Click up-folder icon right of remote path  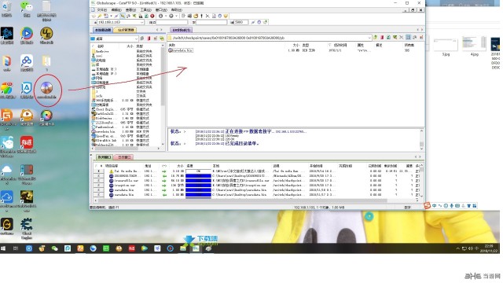376,38
